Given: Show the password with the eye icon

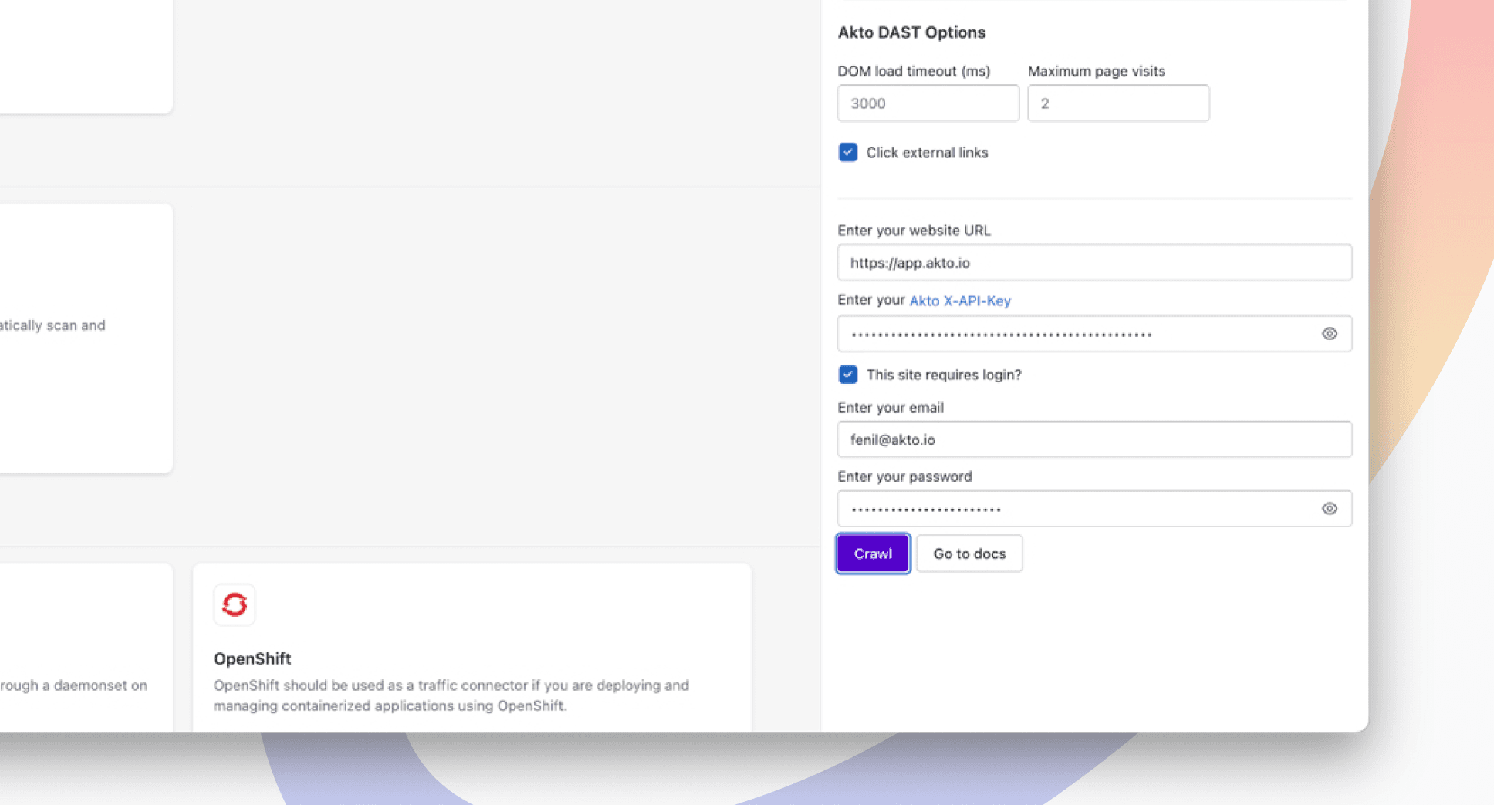Looking at the screenshot, I should [1329, 509].
